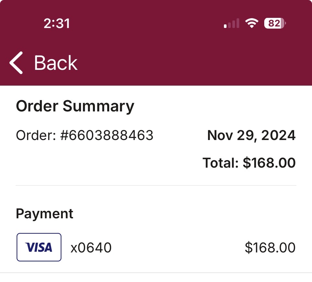Viewport: 312px width, 282px height.
Task: Tap the back chevron arrow icon
Action: coord(16,63)
